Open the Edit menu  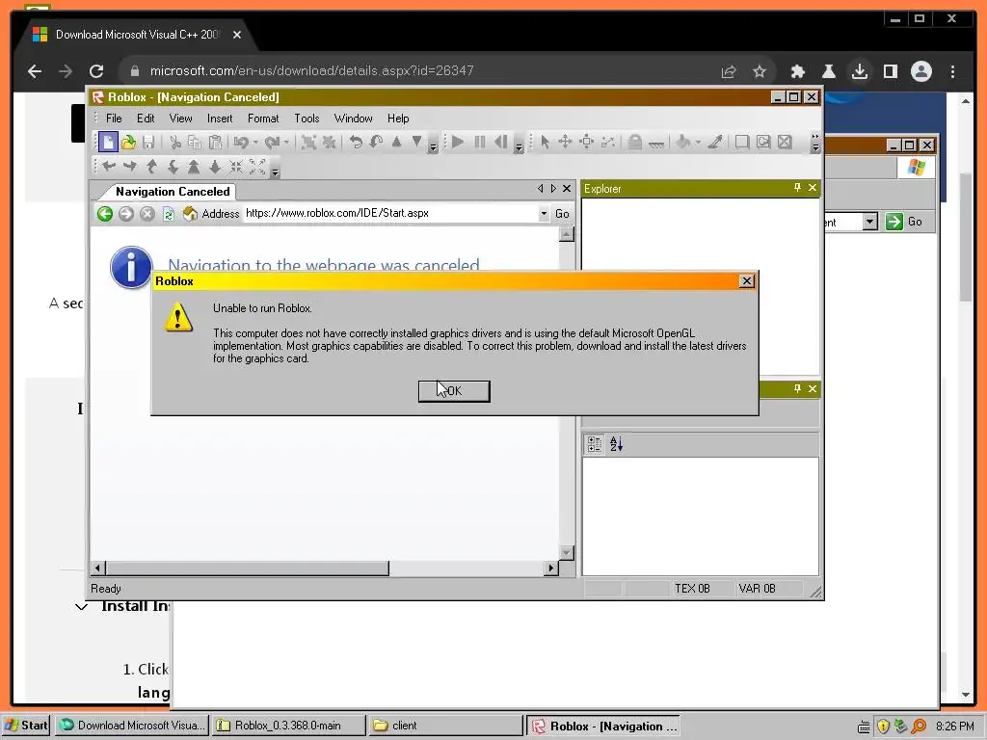pyautogui.click(x=146, y=119)
